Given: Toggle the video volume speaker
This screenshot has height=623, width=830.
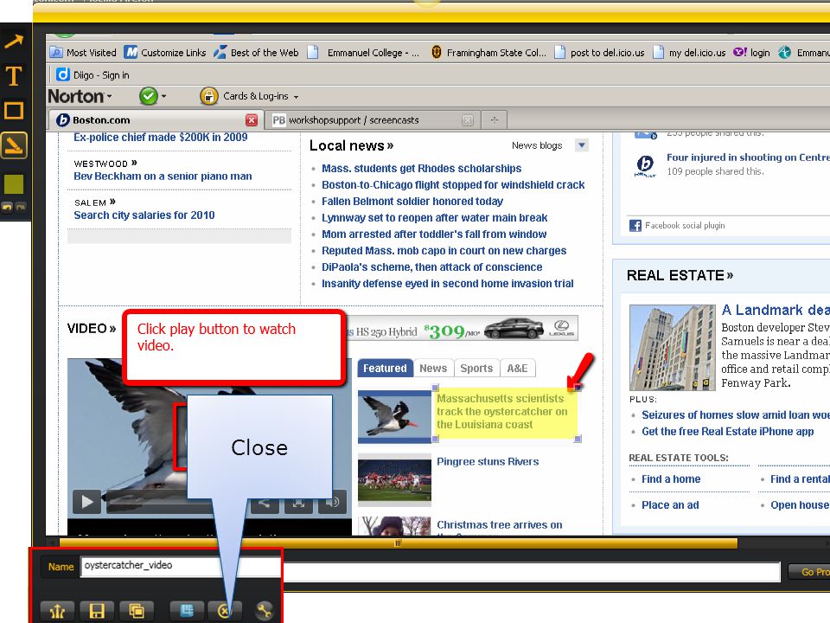Looking at the screenshot, I should [x=332, y=501].
